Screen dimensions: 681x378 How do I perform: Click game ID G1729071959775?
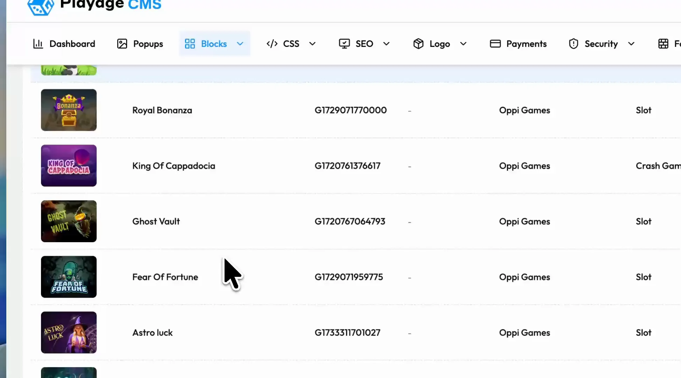coord(349,277)
